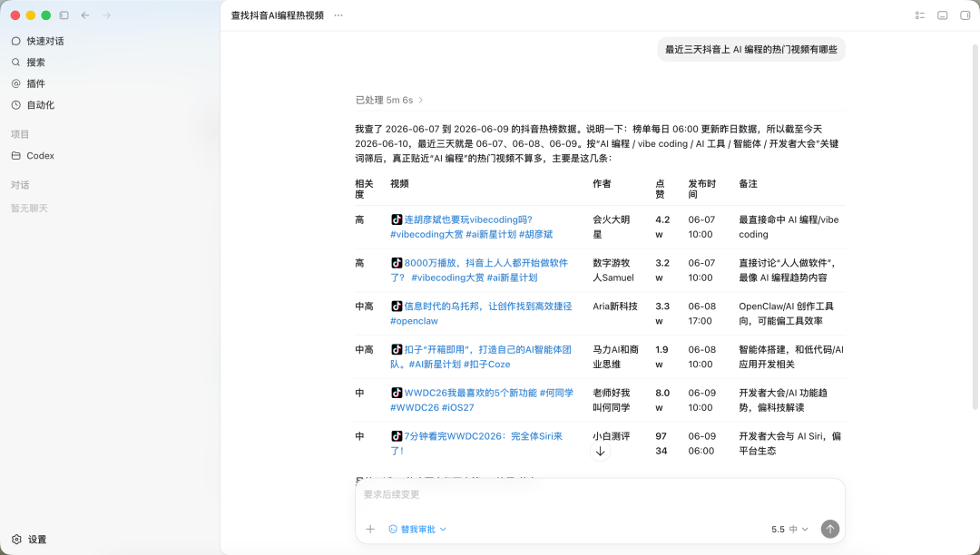This screenshot has height=555, width=980.
Task: Expand the 已处理 5m 6s details
Action: tap(389, 100)
